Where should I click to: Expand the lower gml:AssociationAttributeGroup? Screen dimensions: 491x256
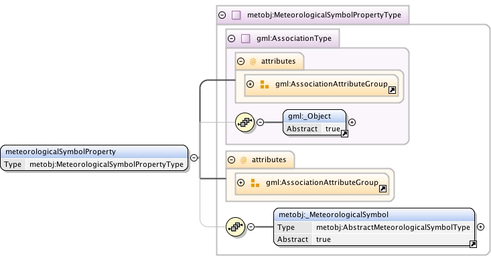(240, 182)
